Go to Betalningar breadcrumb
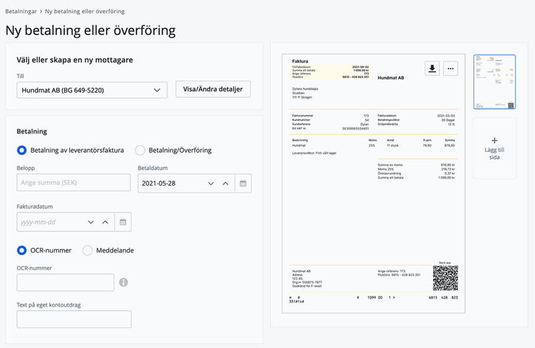535x348 pixels. click(21, 11)
